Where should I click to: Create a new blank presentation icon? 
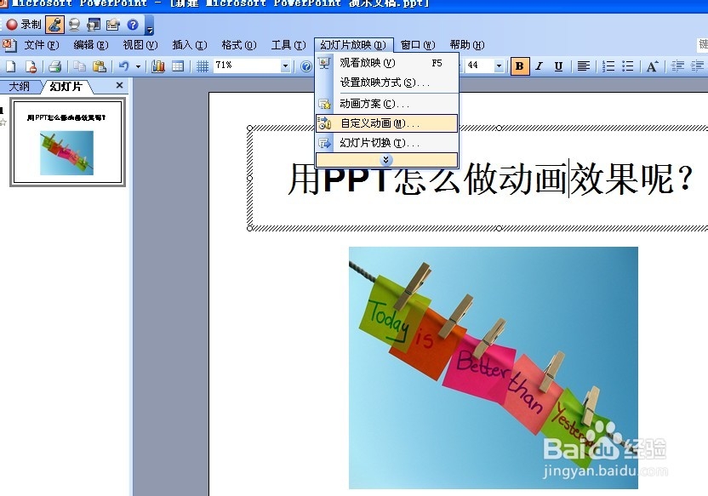pyautogui.click(x=10, y=66)
